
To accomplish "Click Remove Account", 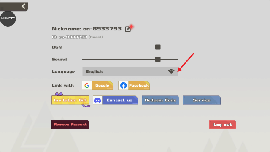I will pos(70,125).
